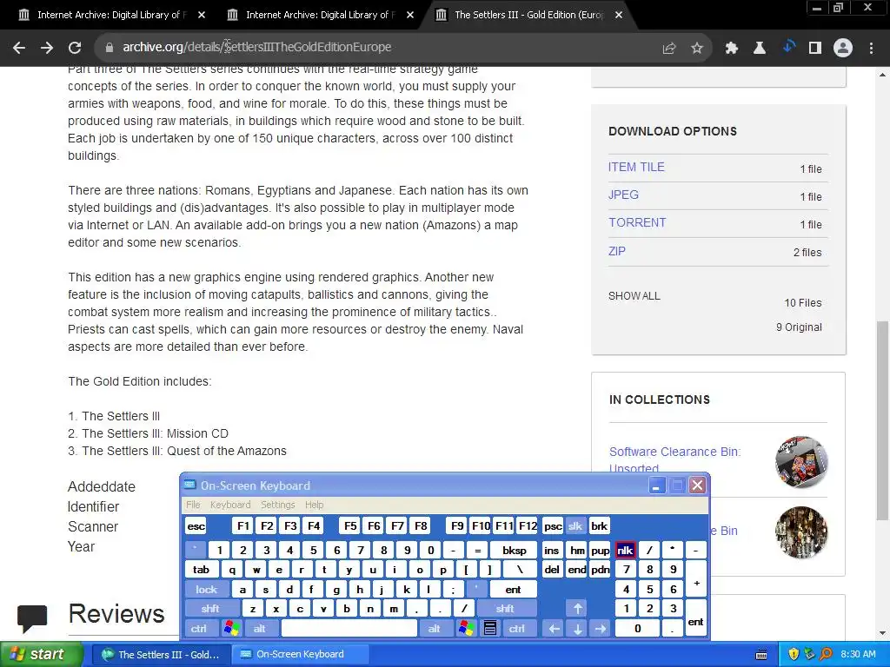The width and height of the screenshot is (890, 667).
Task: Close the first Internet Archive tab
Action: 202,15
